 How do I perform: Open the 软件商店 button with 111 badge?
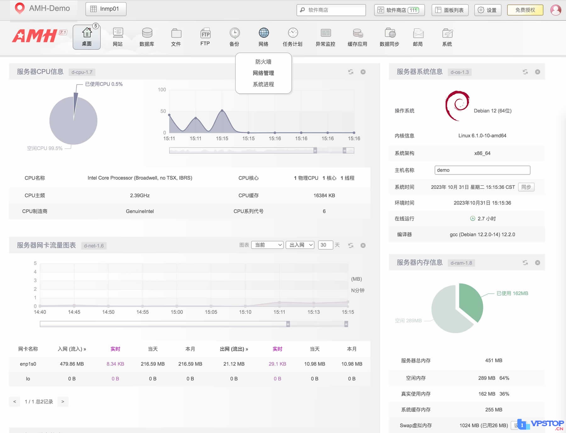click(399, 10)
